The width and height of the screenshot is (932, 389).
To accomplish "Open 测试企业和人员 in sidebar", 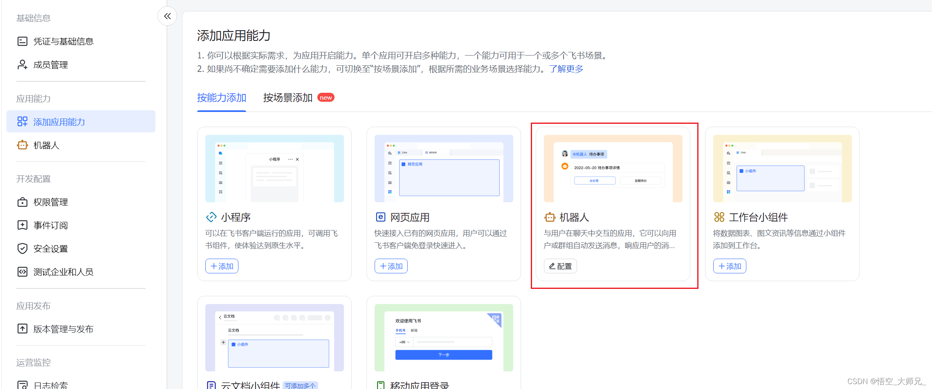I will pyautogui.click(x=81, y=272).
